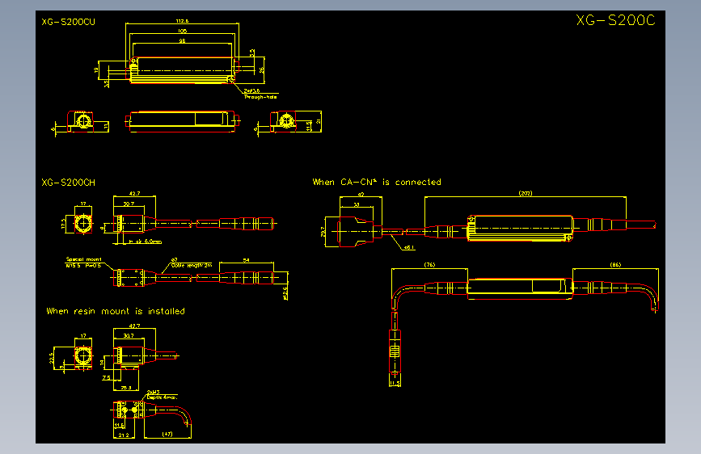This screenshot has width=701, height=454.
Task: Click 'When CA-CN* is connected' heading
Action: pyautogui.click(x=377, y=182)
